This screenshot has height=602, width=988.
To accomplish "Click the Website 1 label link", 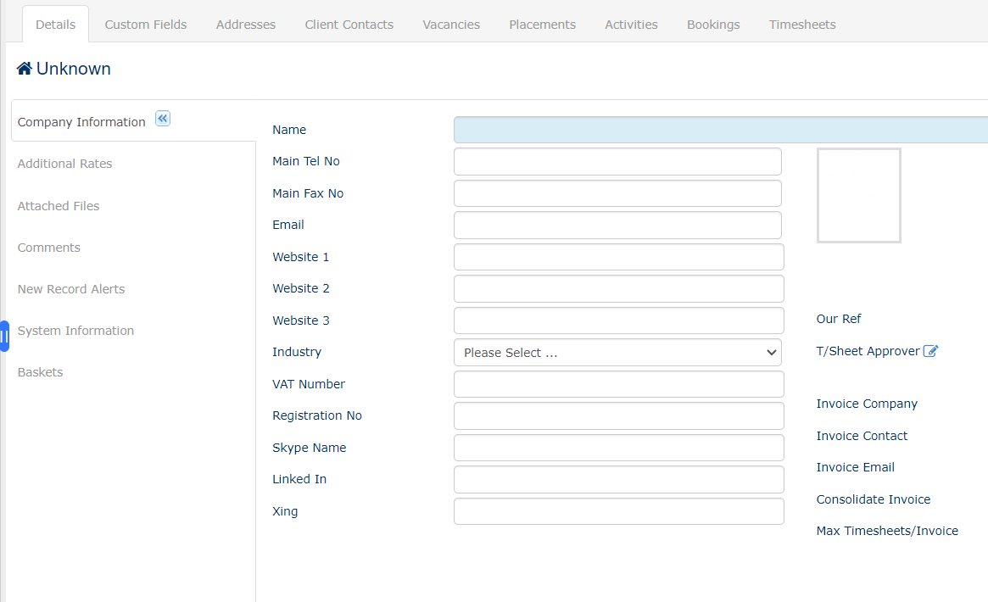I will point(300,257).
